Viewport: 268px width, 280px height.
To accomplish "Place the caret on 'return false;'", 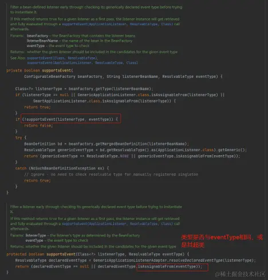I will [x=38, y=125].
